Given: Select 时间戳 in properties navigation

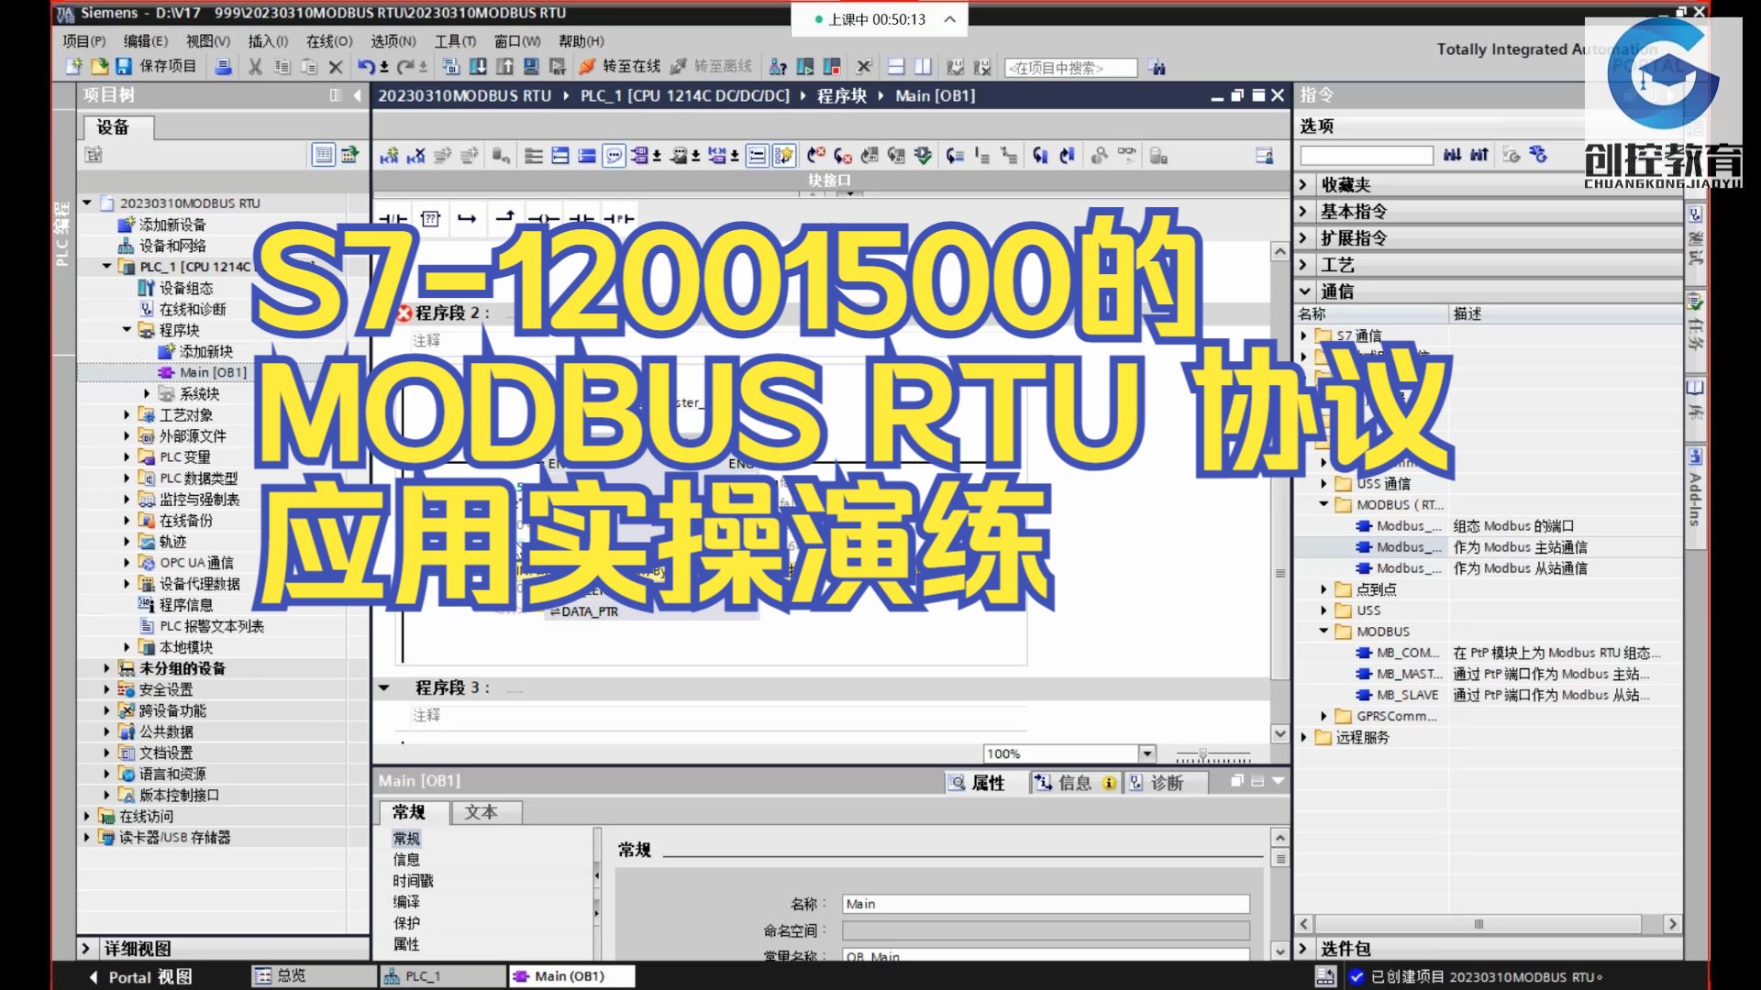Looking at the screenshot, I should click(413, 881).
